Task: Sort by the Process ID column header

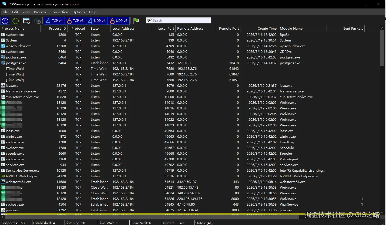Action: point(54,29)
